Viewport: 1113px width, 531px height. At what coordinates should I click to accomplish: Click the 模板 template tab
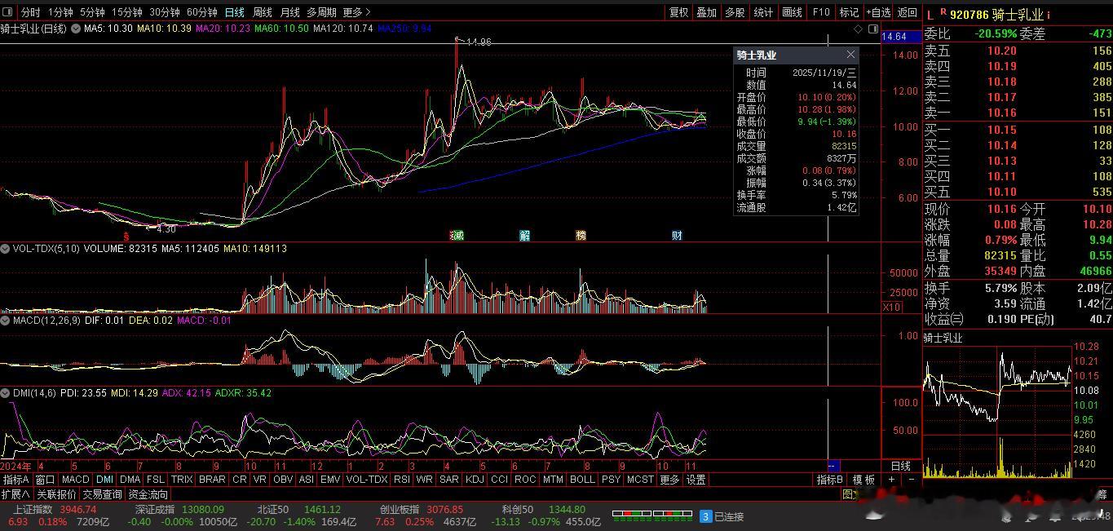pyautogui.click(x=863, y=480)
